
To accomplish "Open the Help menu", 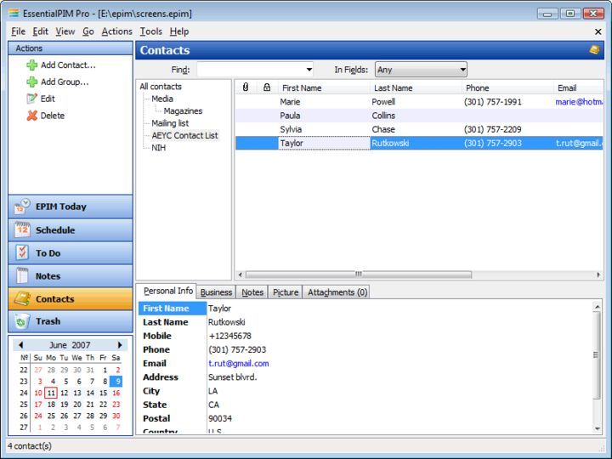I will tap(179, 31).
